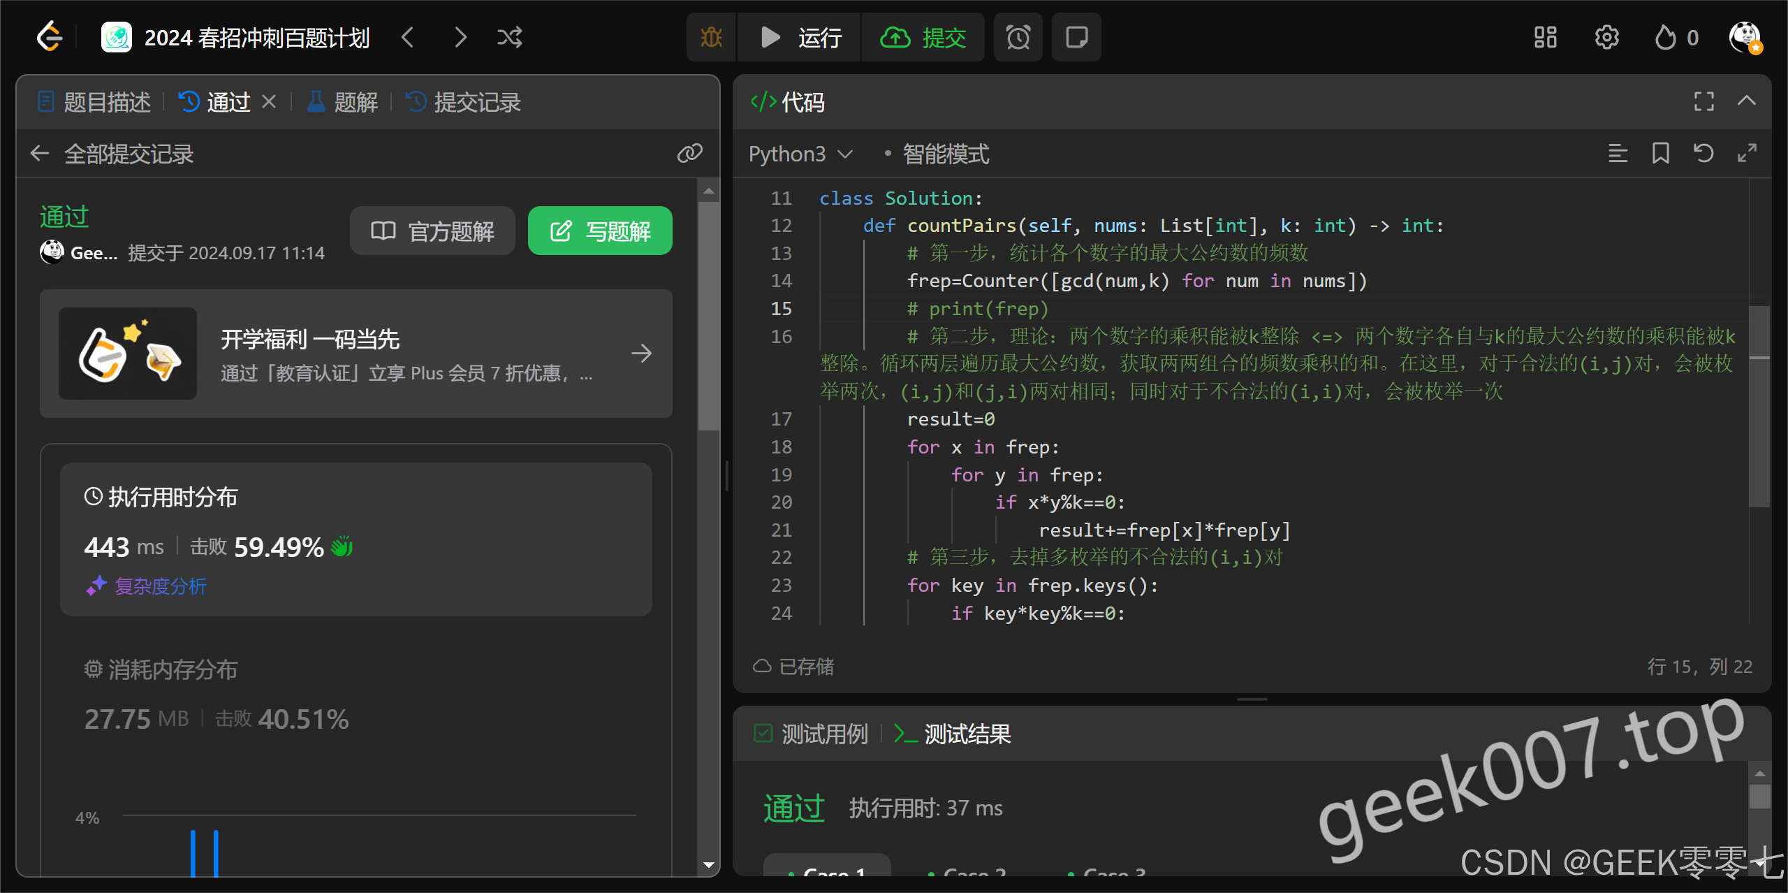Expand the code editor diagonal arrows

[1747, 153]
